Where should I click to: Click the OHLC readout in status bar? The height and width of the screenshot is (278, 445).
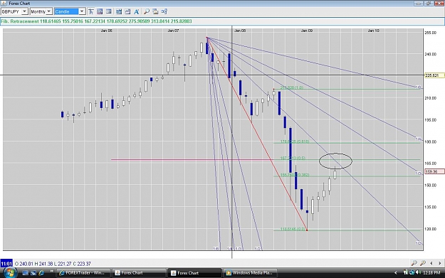pos(53,264)
